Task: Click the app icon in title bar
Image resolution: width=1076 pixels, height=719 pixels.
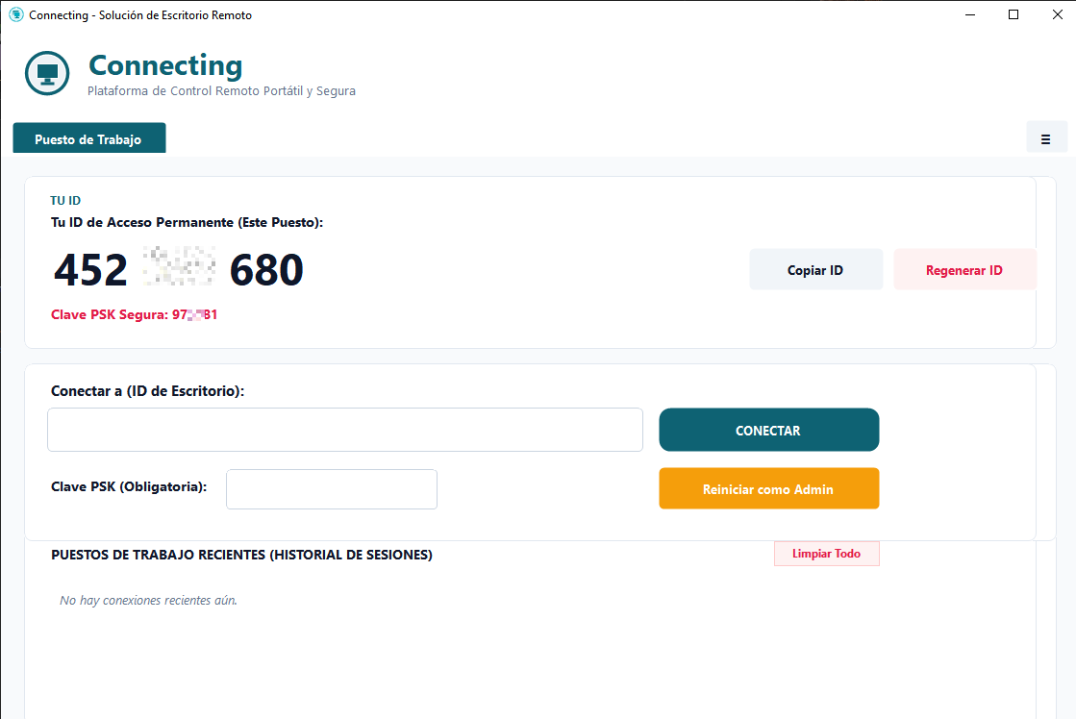Action: (15, 14)
